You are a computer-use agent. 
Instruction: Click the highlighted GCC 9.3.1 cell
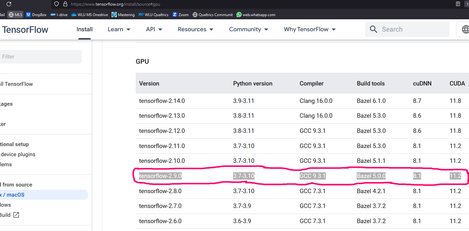[313, 176]
